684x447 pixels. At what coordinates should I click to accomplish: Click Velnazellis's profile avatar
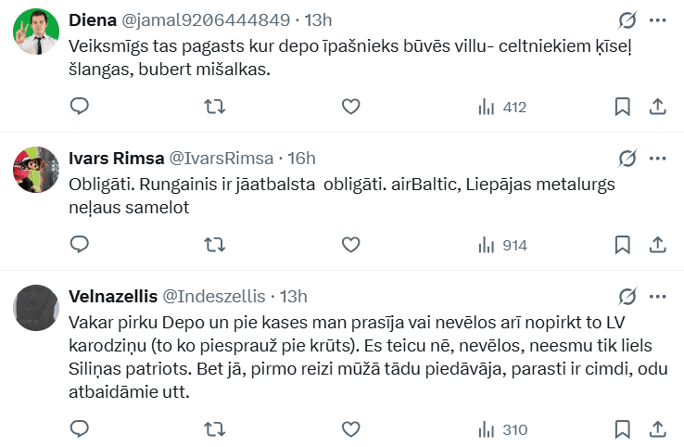click(37, 309)
